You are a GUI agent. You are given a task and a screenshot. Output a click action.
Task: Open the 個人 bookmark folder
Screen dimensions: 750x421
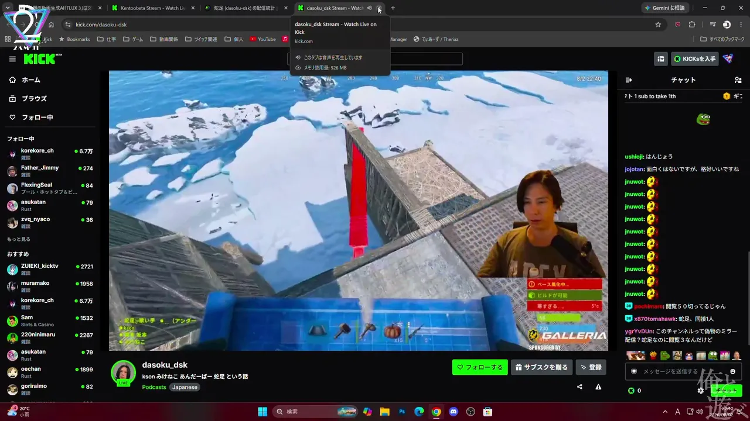point(234,39)
